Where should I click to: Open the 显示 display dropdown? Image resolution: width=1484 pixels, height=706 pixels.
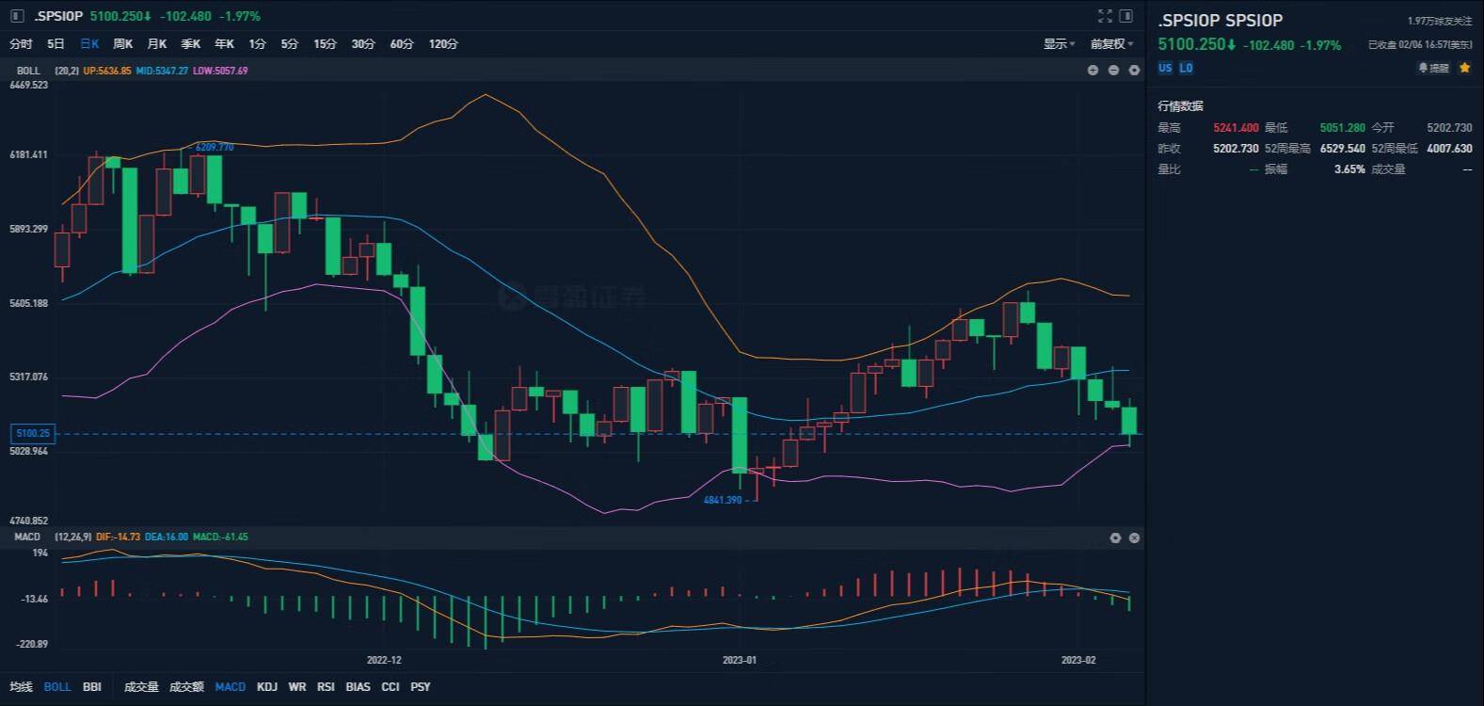click(1059, 44)
